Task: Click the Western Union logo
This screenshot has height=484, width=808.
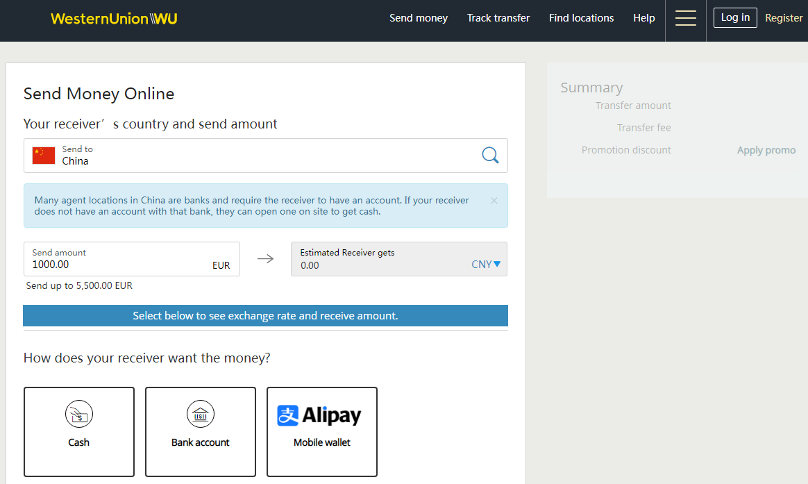Action: (114, 19)
